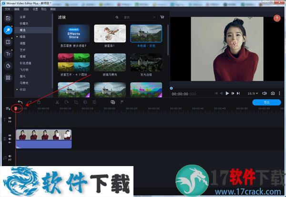Open the Titles tab with Tt icon
Screen dimensions: 286x197
(8, 54)
